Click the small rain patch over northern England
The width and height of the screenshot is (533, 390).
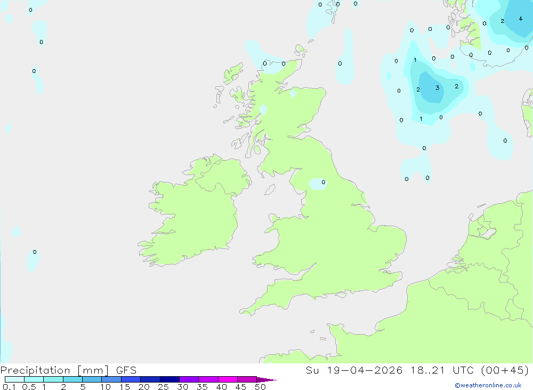(318, 184)
